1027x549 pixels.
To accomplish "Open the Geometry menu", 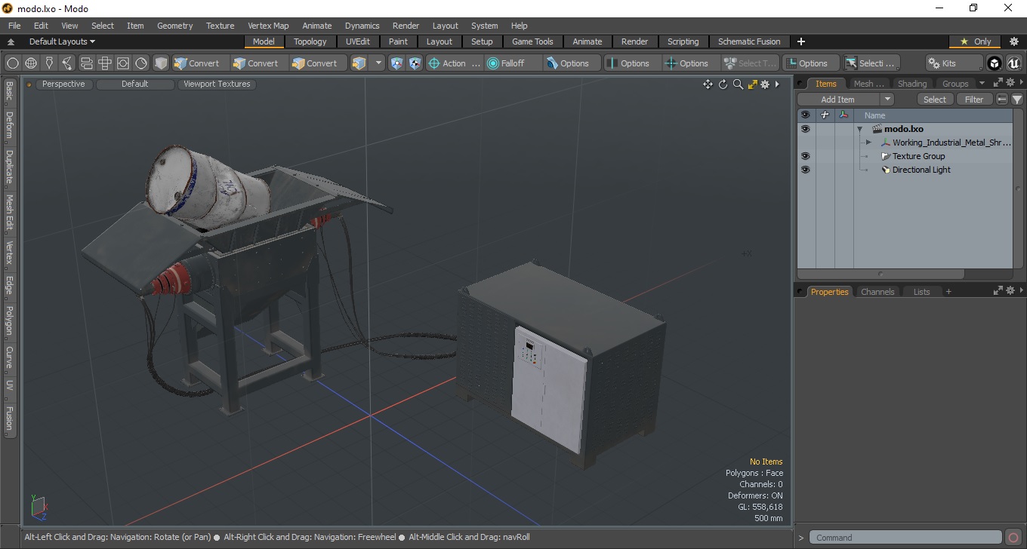I will point(174,26).
